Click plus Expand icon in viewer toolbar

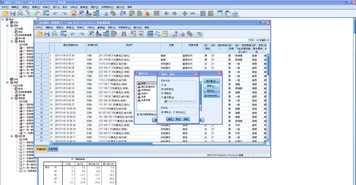184,13
